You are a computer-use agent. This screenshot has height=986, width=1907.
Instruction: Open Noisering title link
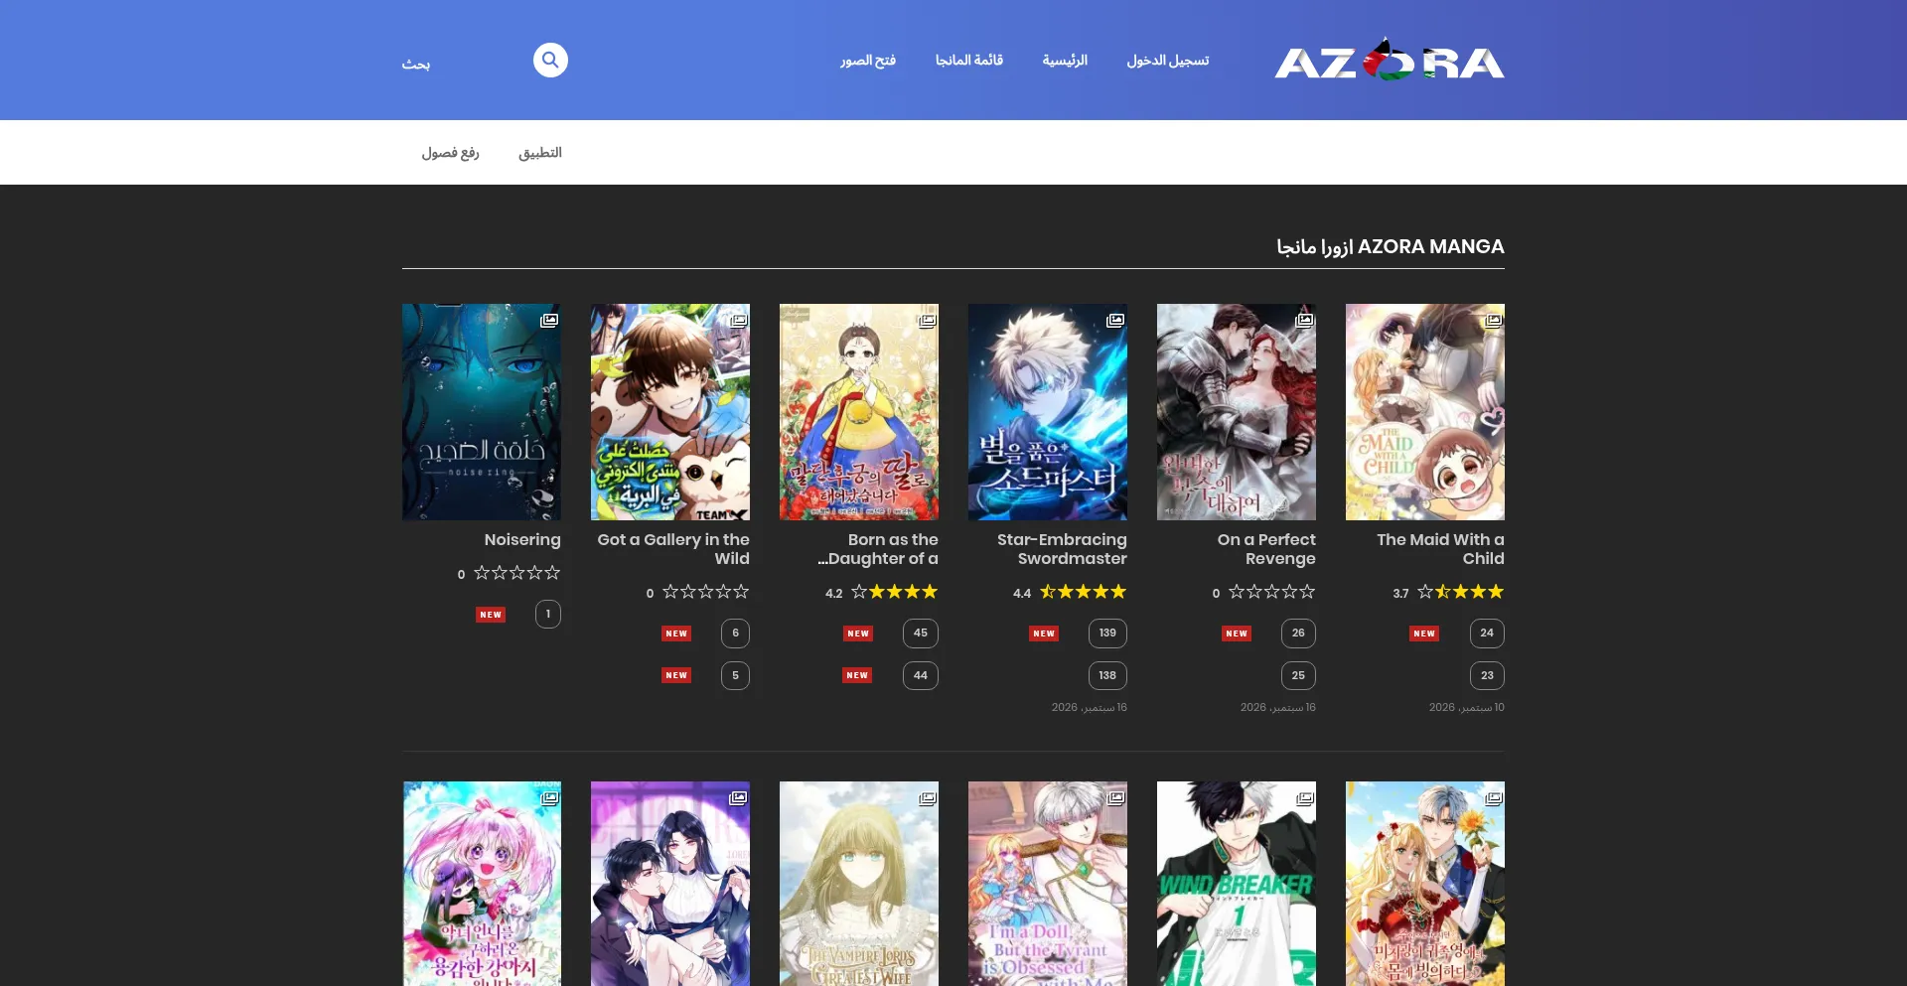pos(522,540)
